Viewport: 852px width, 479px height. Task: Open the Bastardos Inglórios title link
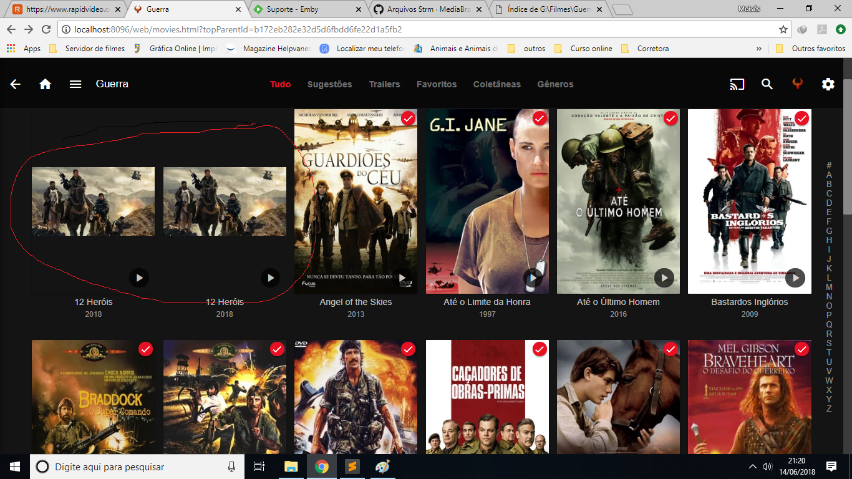coord(750,302)
